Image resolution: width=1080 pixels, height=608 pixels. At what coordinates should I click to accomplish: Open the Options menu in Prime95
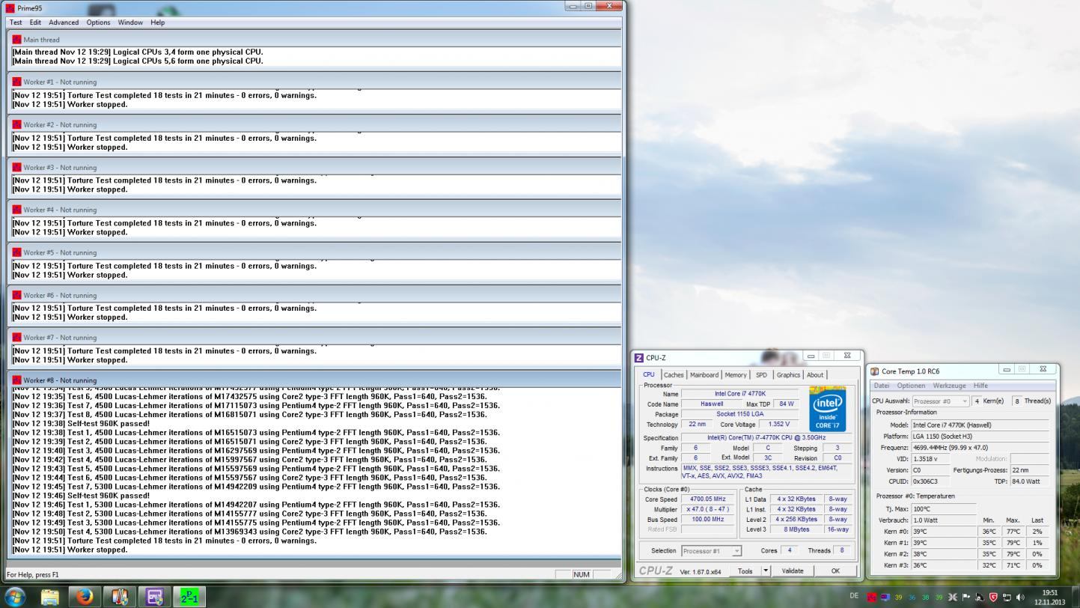98,22
